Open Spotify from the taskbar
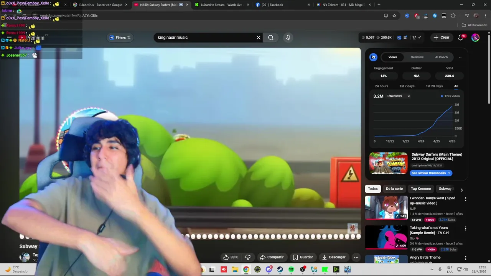491x276 pixels. click(x=291, y=269)
